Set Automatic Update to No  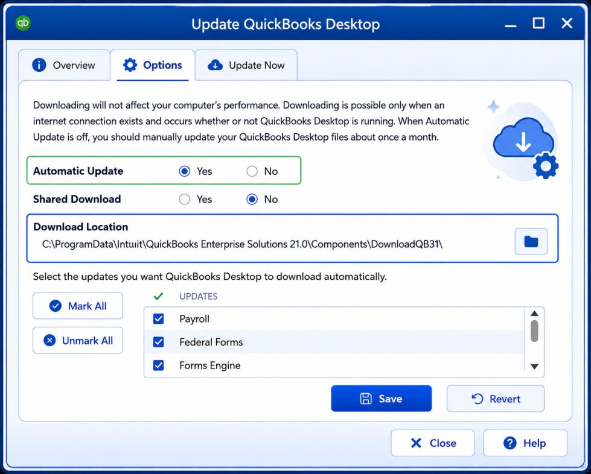coord(252,171)
